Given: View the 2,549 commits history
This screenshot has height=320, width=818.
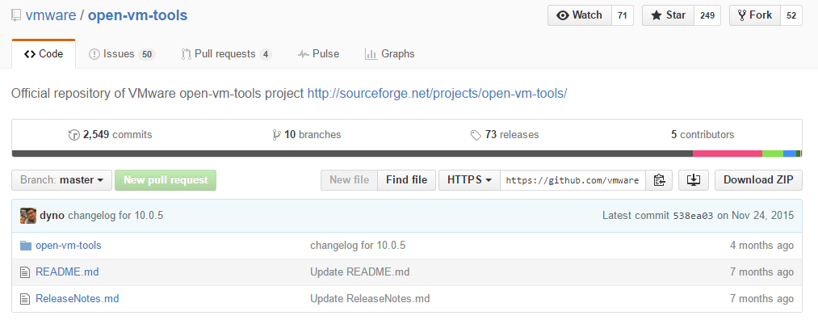Looking at the screenshot, I should coord(110,135).
